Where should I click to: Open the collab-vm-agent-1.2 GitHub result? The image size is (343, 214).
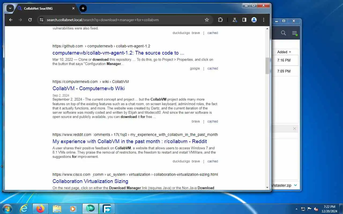[x=118, y=53]
